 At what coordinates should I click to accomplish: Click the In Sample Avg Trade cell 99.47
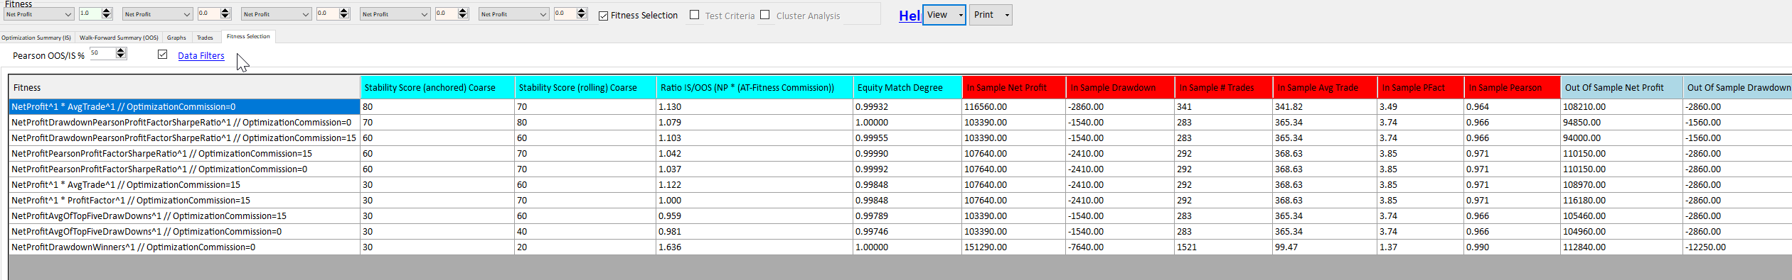pyautogui.click(x=1325, y=247)
